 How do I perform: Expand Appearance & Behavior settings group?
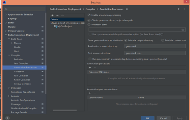(x=6, y=14)
